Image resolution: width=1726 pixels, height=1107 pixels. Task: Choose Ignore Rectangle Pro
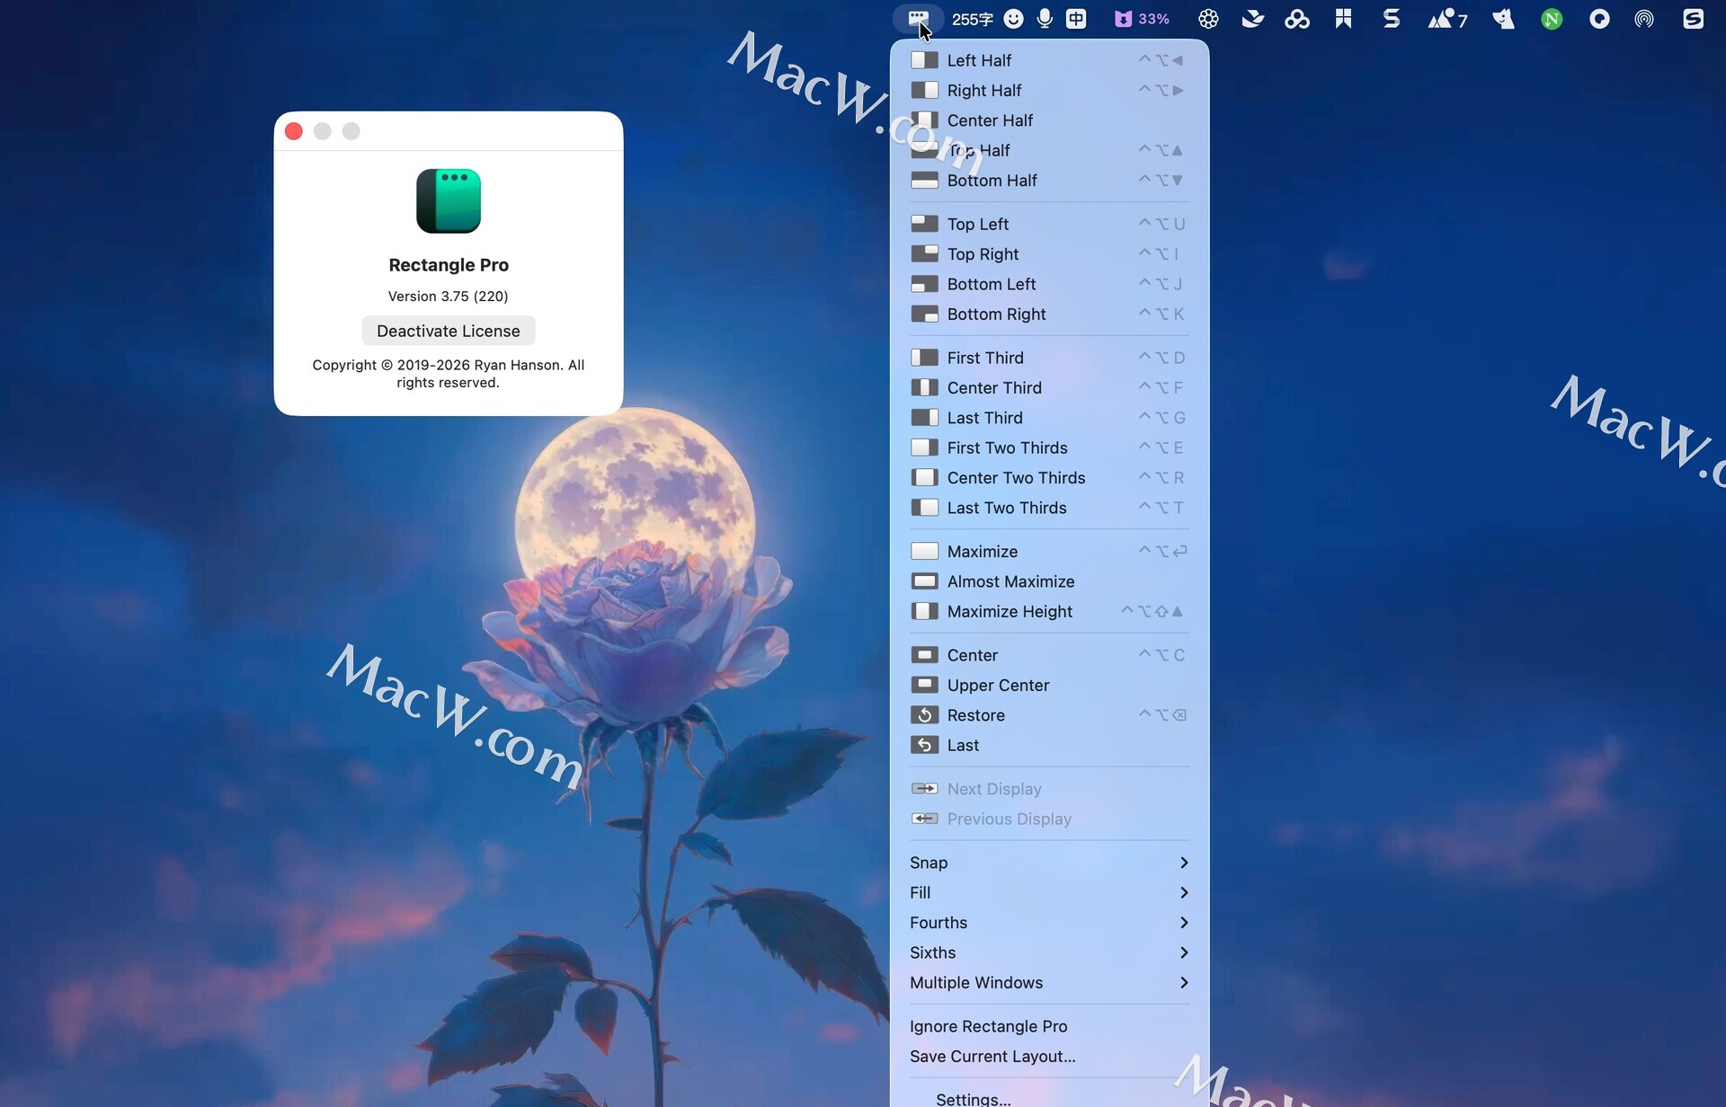pos(988,1026)
